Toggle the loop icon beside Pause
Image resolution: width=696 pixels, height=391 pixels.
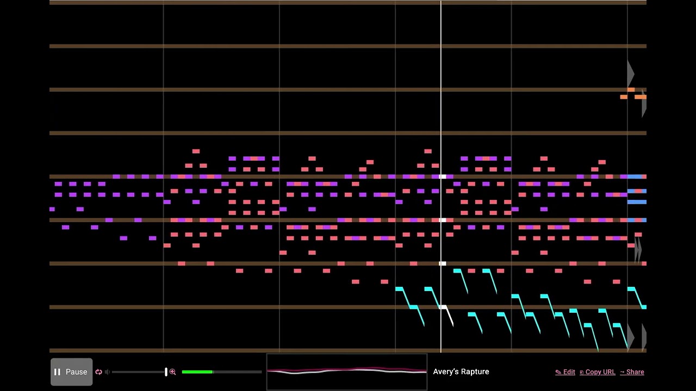tap(98, 372)
